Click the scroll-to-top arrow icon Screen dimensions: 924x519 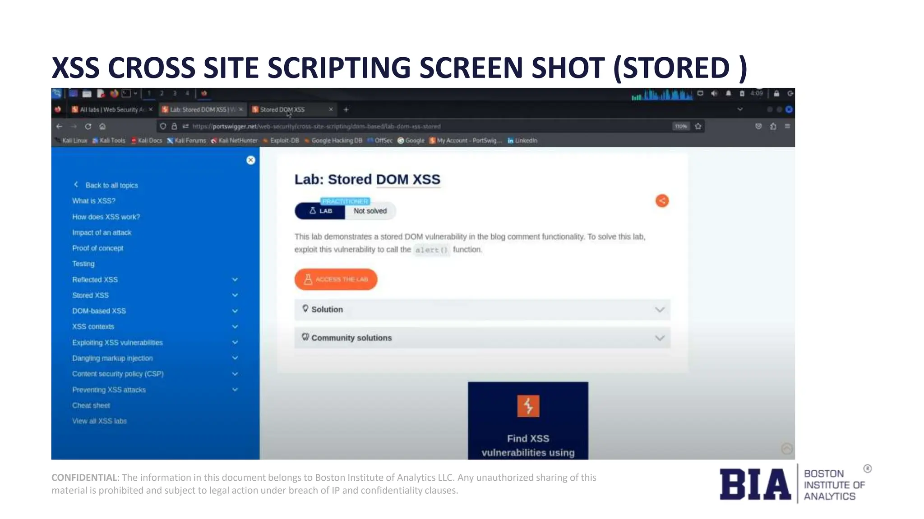787,449
